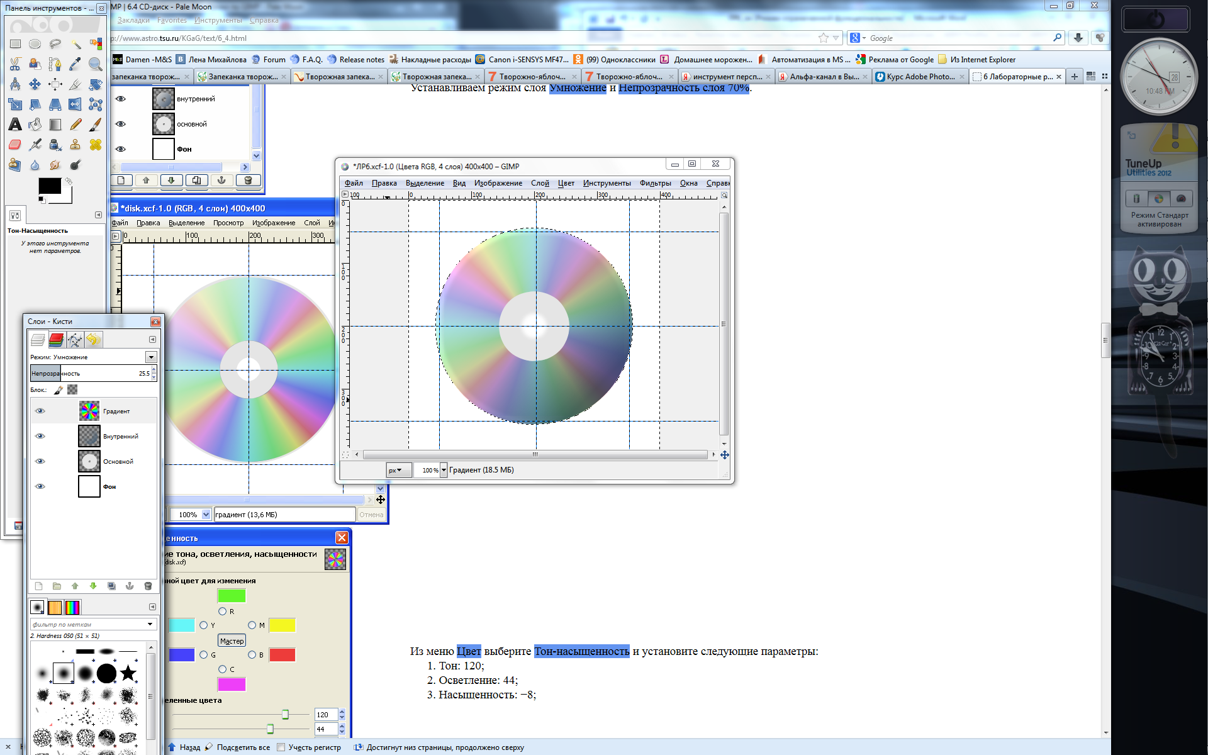Select the Flip tool
The width and height of the screenshot is (1208, 755).
pos(75,104)
